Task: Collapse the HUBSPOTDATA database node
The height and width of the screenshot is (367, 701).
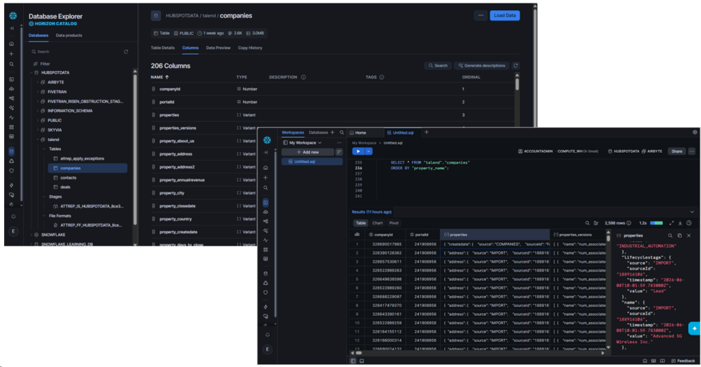Action: [x=31, y=73]
